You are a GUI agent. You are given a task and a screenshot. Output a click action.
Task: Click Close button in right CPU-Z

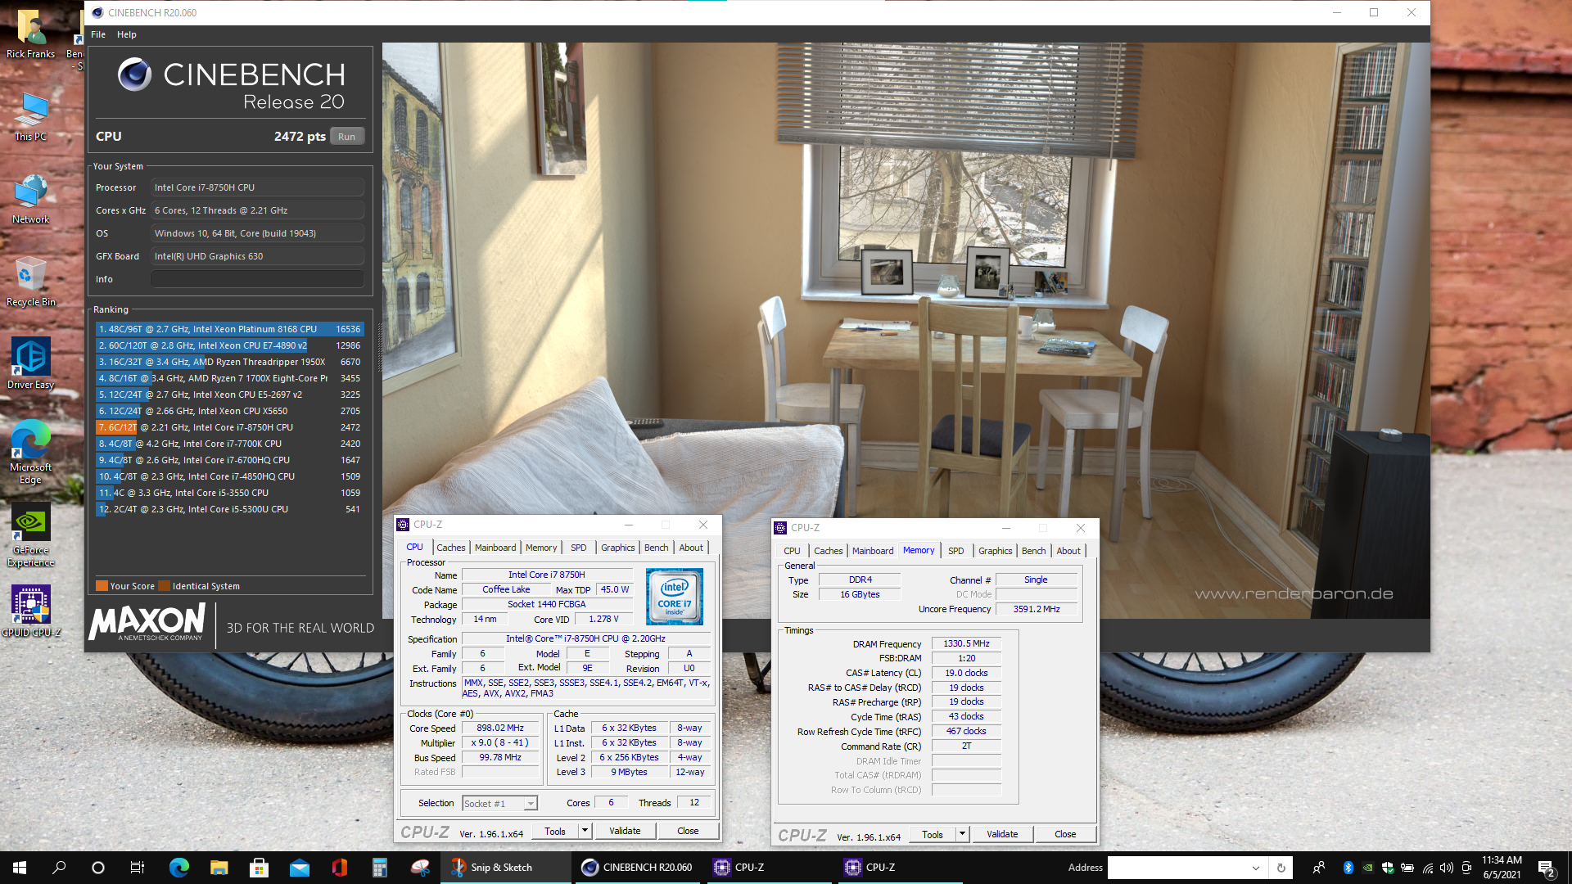[x=1065, y=834]
